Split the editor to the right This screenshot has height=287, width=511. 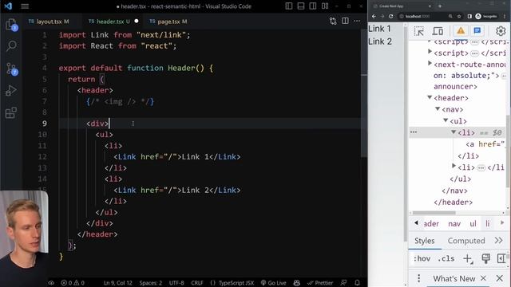[x=345, y=22]
